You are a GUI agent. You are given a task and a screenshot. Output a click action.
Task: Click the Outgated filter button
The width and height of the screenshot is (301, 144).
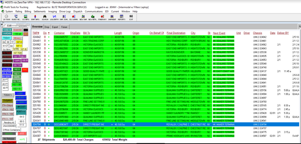[7, 100]
